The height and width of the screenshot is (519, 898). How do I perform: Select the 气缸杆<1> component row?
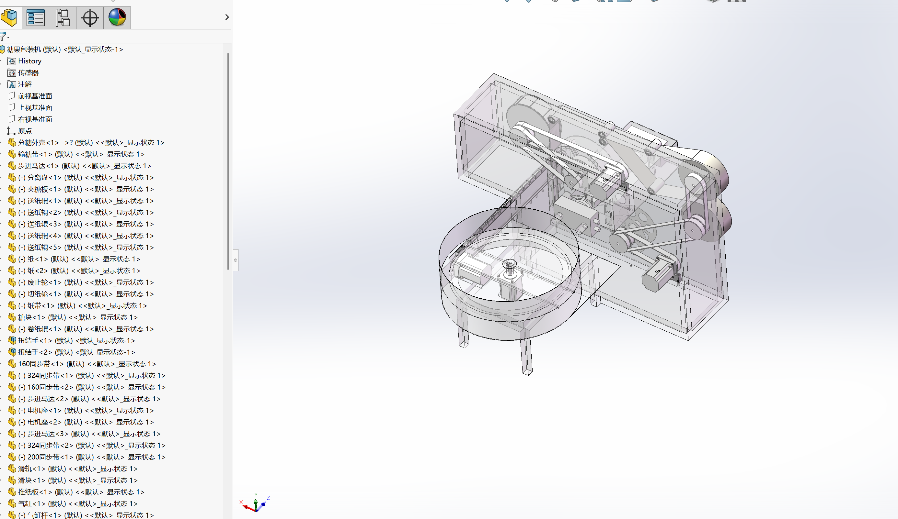[x=81, y=515]
